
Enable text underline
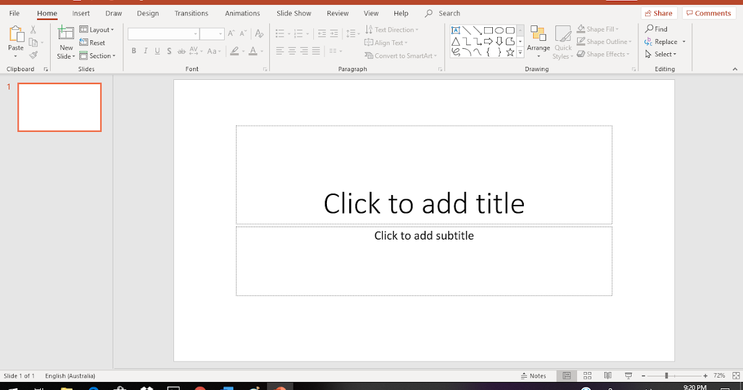[156, 51]
